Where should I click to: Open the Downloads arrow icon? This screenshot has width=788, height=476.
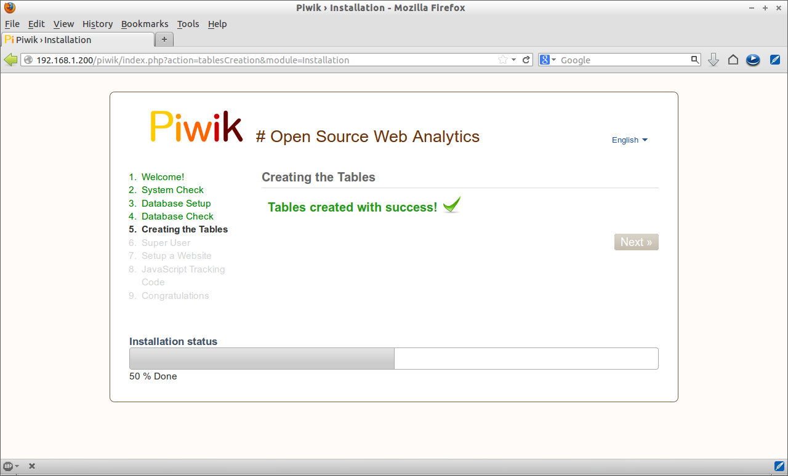(x=714, y=60)
